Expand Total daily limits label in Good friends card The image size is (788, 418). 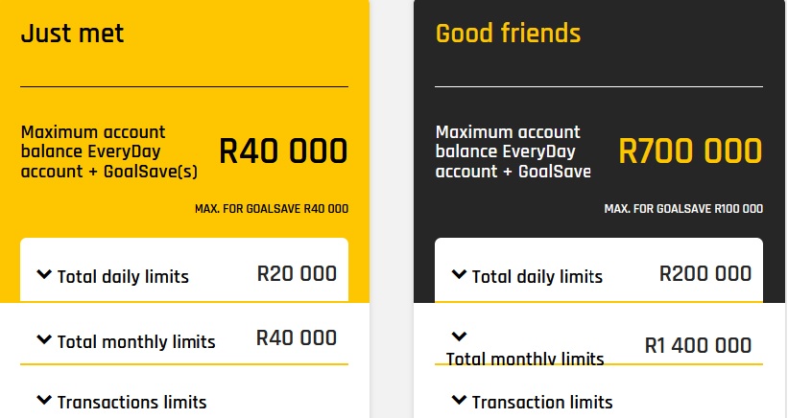click(x=537, y=277)
